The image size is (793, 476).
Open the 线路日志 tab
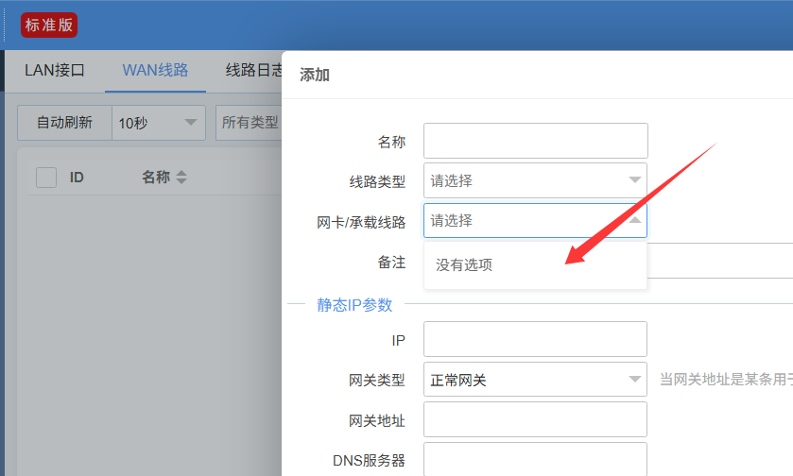coord(253,71)
